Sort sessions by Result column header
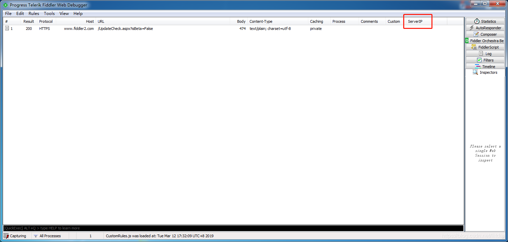Image resolution: width=508 pixels, height=242 pixels. pos(29,21)
